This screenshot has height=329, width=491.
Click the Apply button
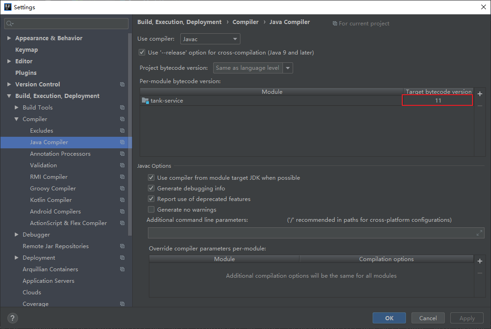tap(467, 318)
